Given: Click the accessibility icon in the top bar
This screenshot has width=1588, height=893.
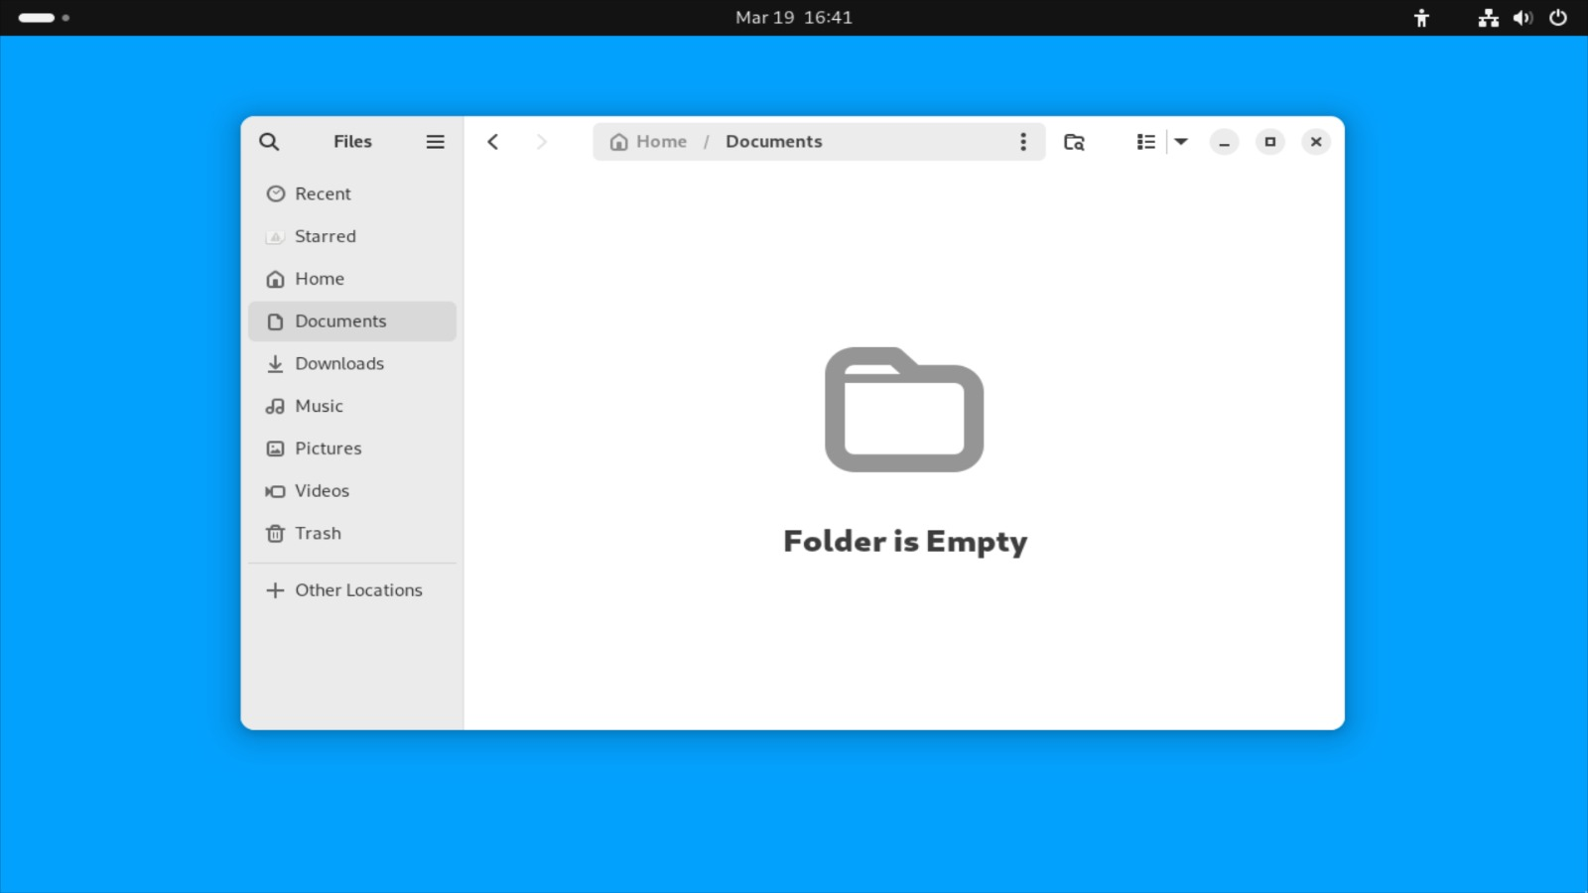Looking at the screenshot, I should coord(1421,17).
